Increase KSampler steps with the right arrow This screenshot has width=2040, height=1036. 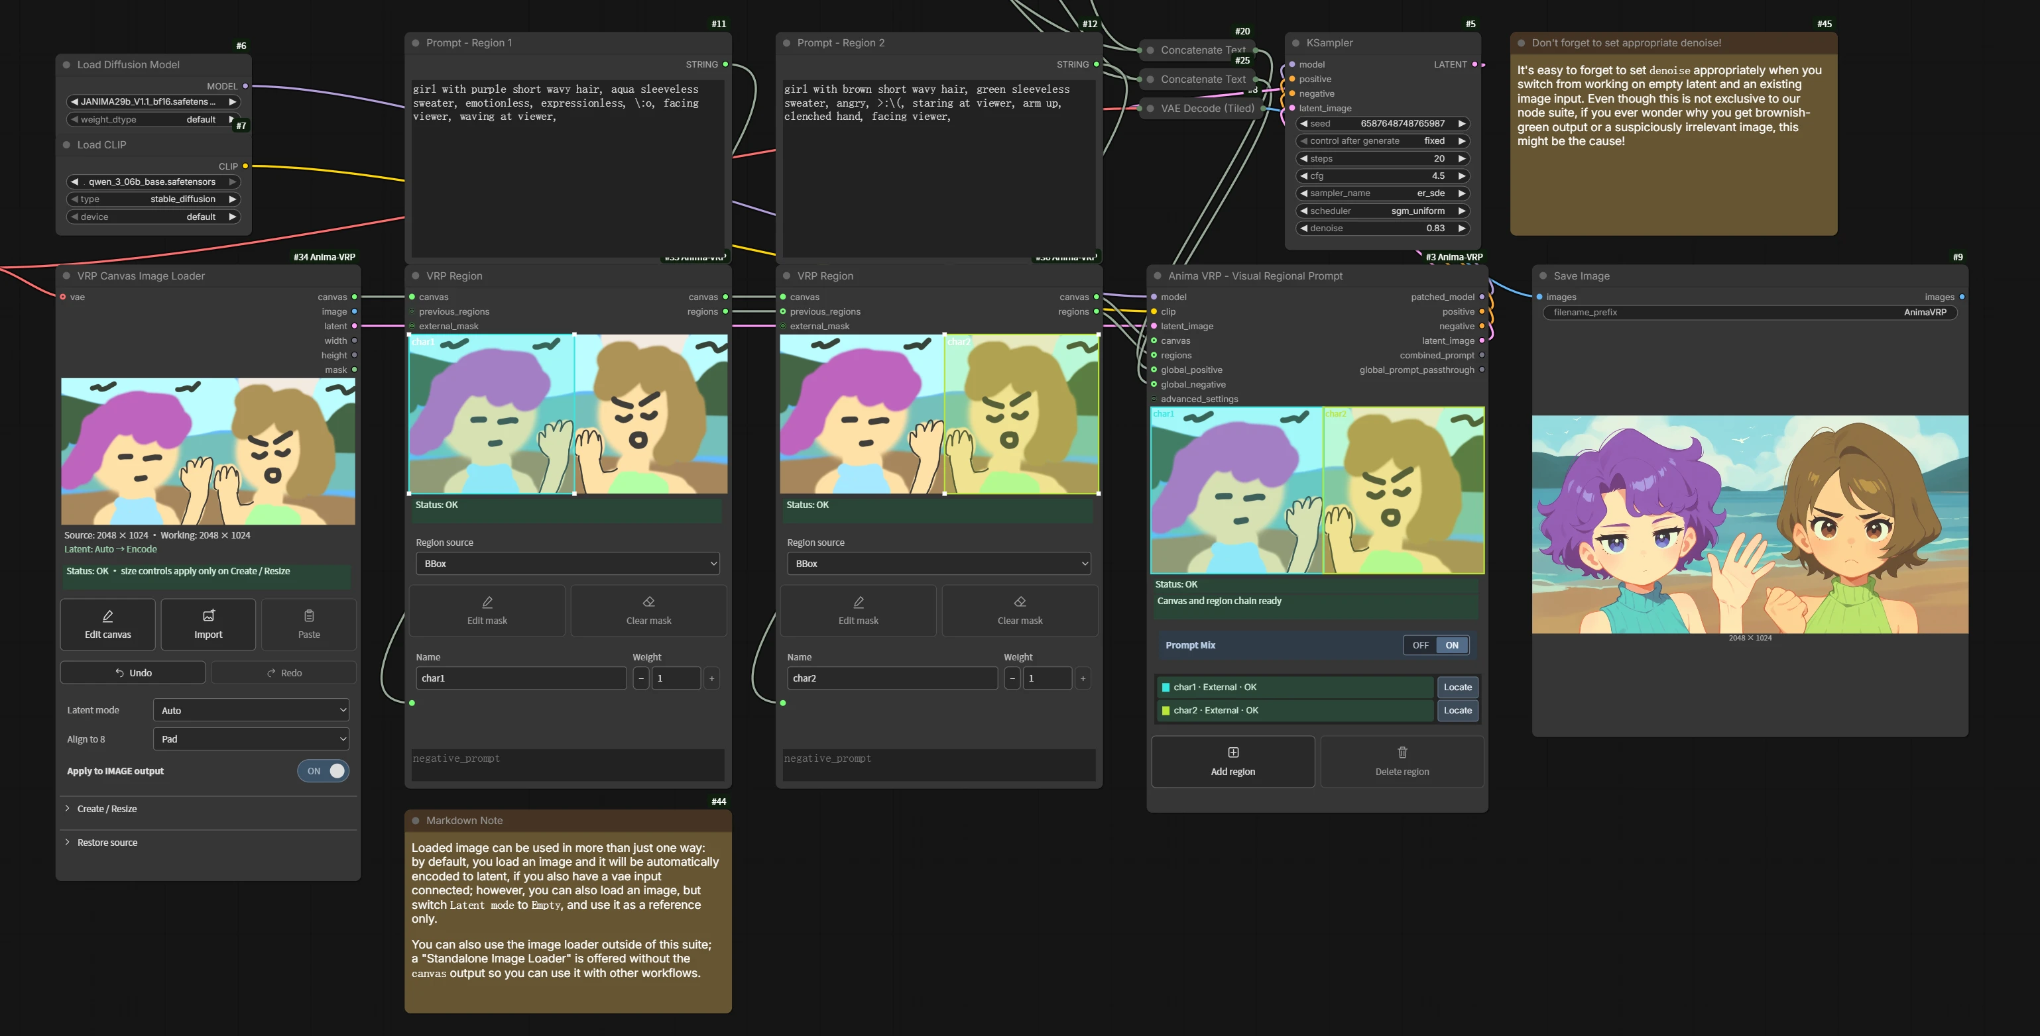[1462, 159]
